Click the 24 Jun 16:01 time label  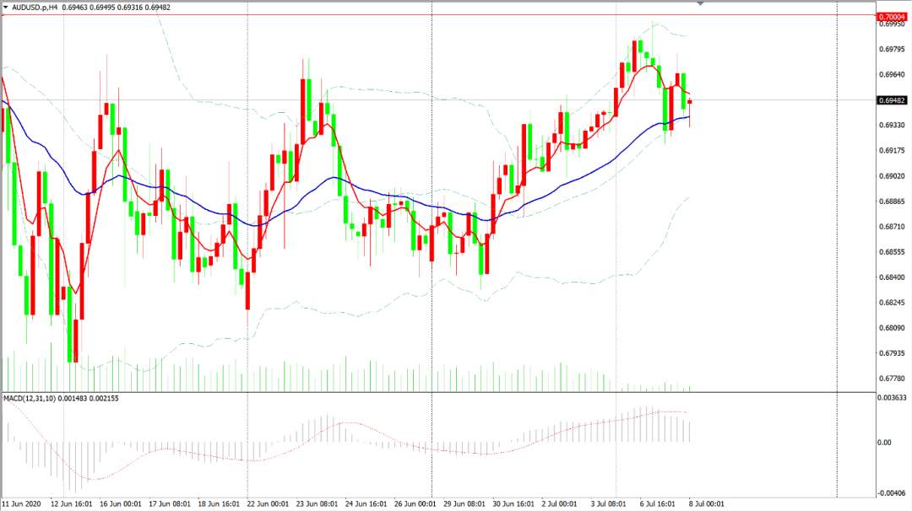coord(366,504)
